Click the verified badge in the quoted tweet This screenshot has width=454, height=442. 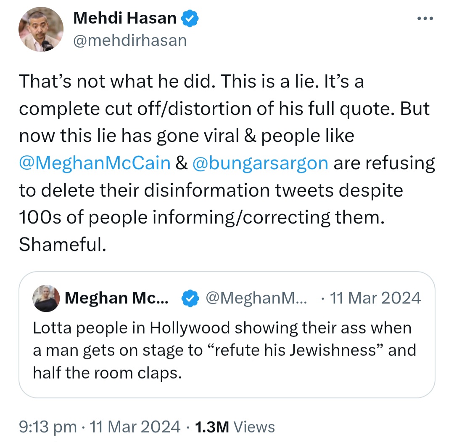(190, 298)
